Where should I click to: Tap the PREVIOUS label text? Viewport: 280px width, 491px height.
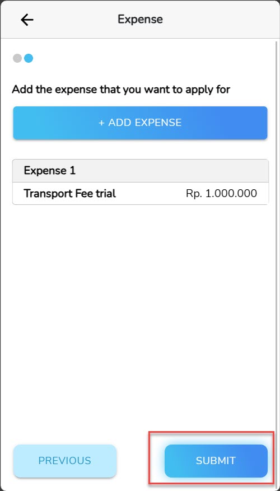[x=65, y=461]
